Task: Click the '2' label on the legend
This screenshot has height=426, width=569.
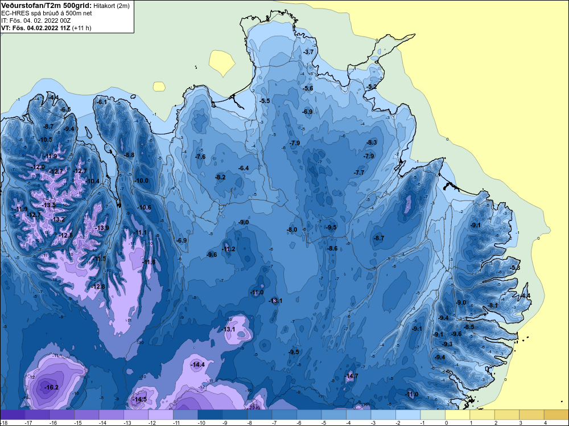Action: pos(496,423)
